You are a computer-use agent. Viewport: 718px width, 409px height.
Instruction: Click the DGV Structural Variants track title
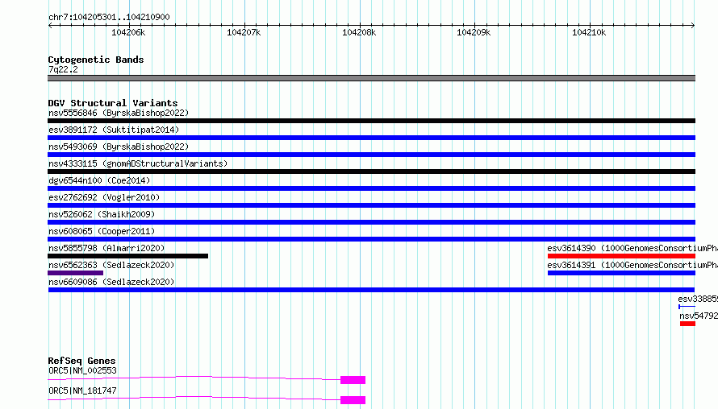[113, 103]
